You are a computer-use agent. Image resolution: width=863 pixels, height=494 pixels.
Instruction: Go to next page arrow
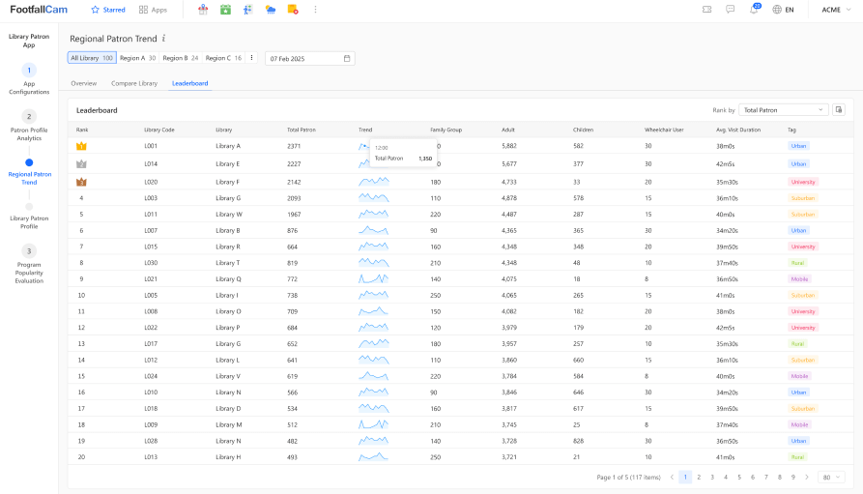[x=807, y=477]
